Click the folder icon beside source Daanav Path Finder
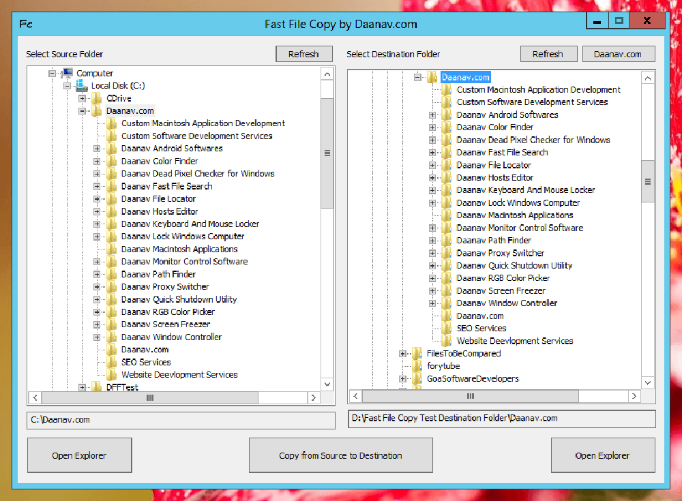The width and height of the screenshot is (682, 501). coord(111,275)
